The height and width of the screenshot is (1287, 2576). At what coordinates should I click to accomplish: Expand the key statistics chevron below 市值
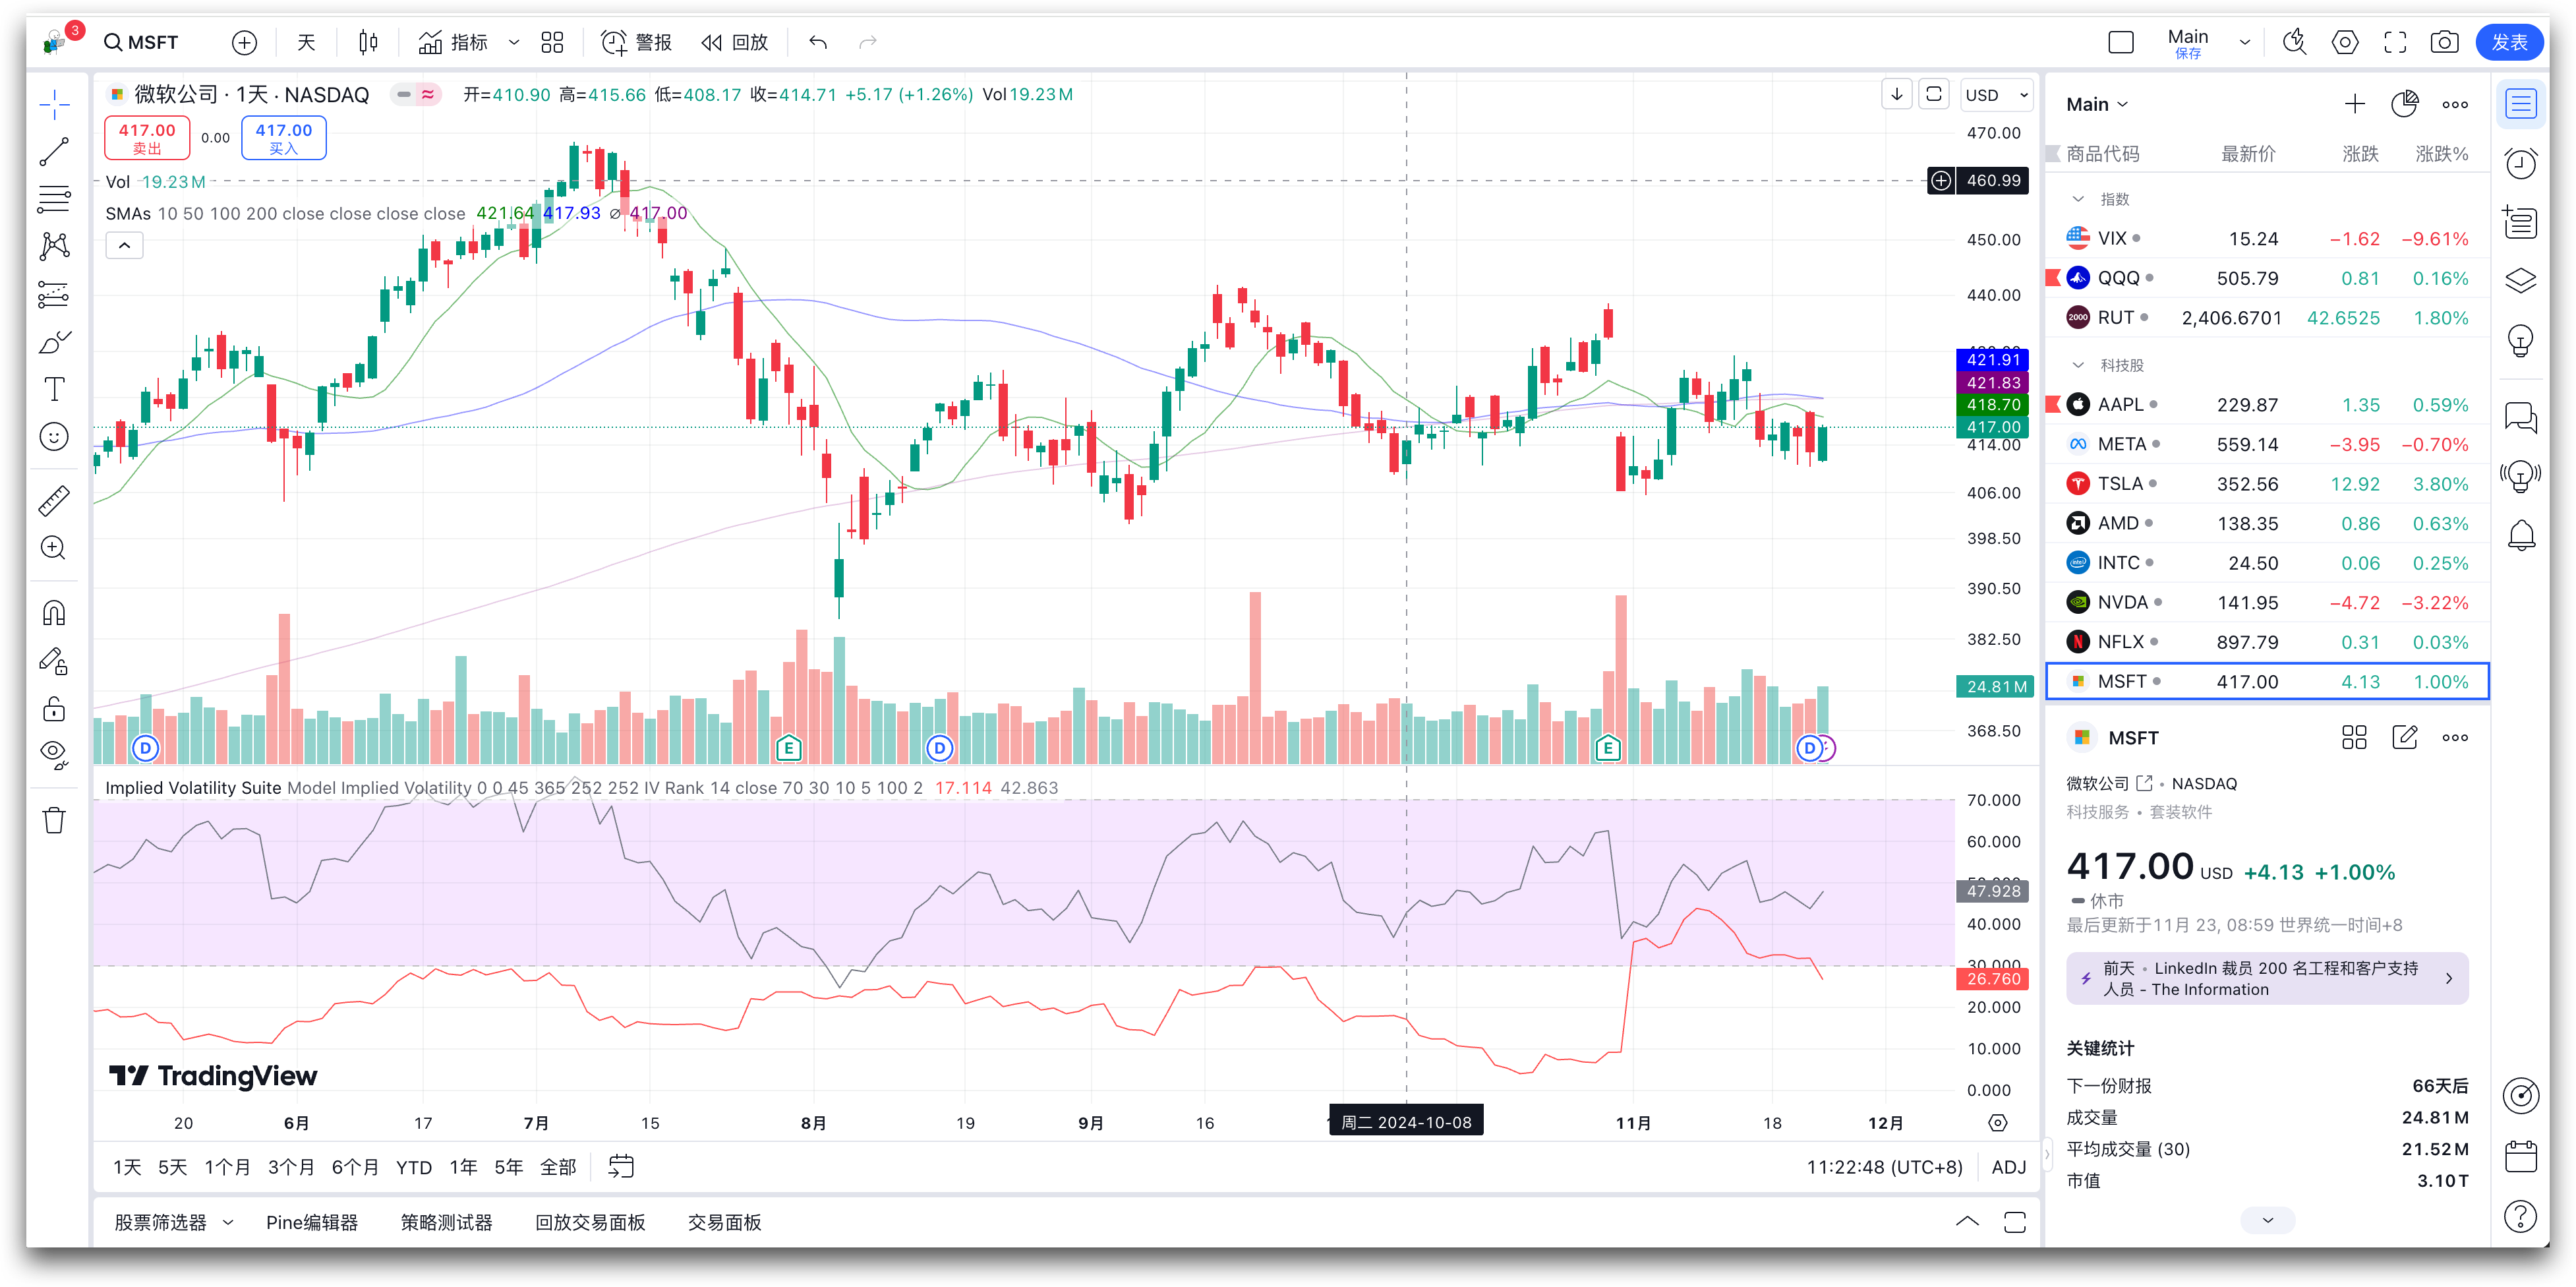click(2267, 1219)
